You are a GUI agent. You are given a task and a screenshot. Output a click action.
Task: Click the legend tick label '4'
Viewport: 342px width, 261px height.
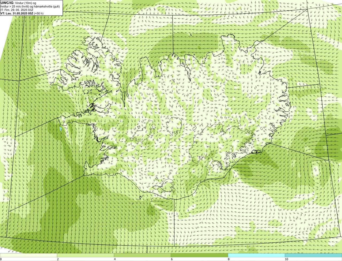115,259
